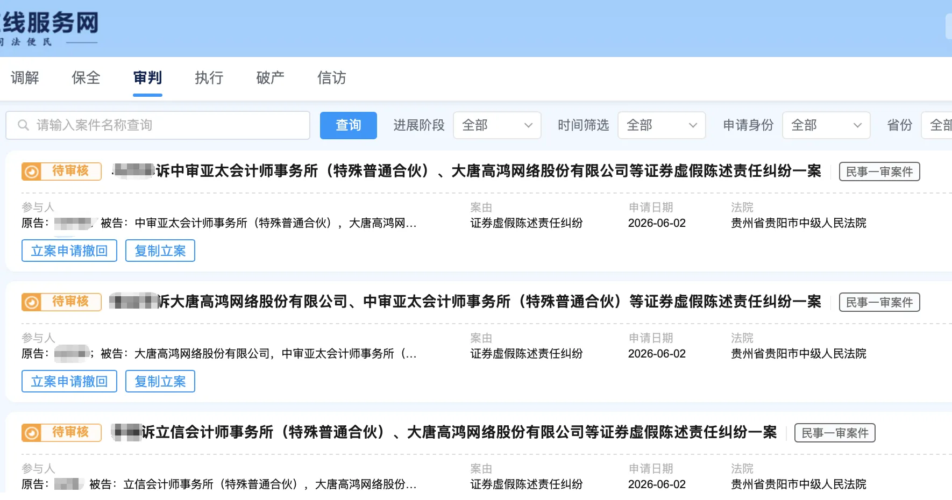The height and width of the screenshot is (500, 952).
Task: Click 立案申请撤回 on 诉大唐高鸿 case
Action: (69, 381)
